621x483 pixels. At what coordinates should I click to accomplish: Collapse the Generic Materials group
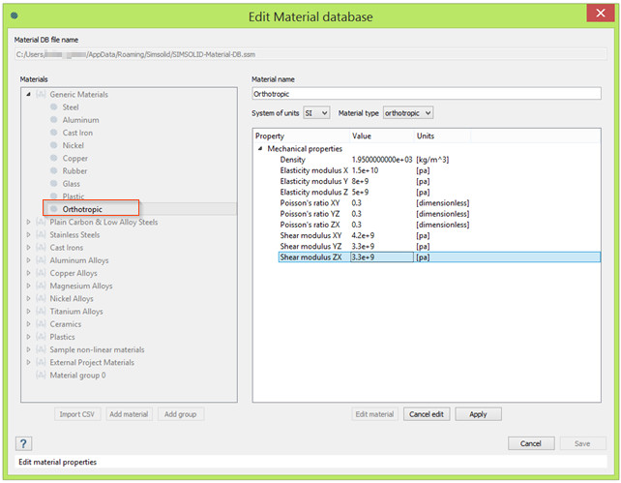(28, 95)
